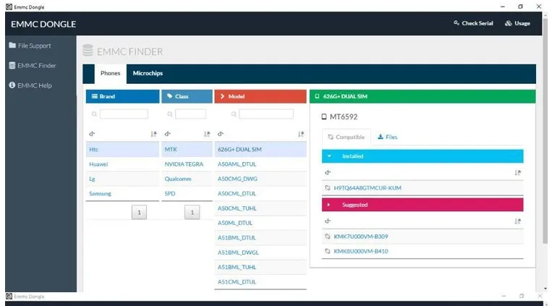This screenshot has width=552, height=306.
Task: Switch to the Microchips tab
Action: pos(148,73)
